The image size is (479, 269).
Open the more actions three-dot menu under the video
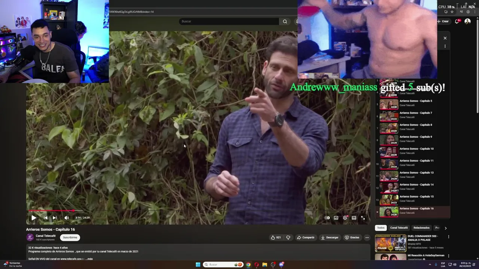[367, 238]
